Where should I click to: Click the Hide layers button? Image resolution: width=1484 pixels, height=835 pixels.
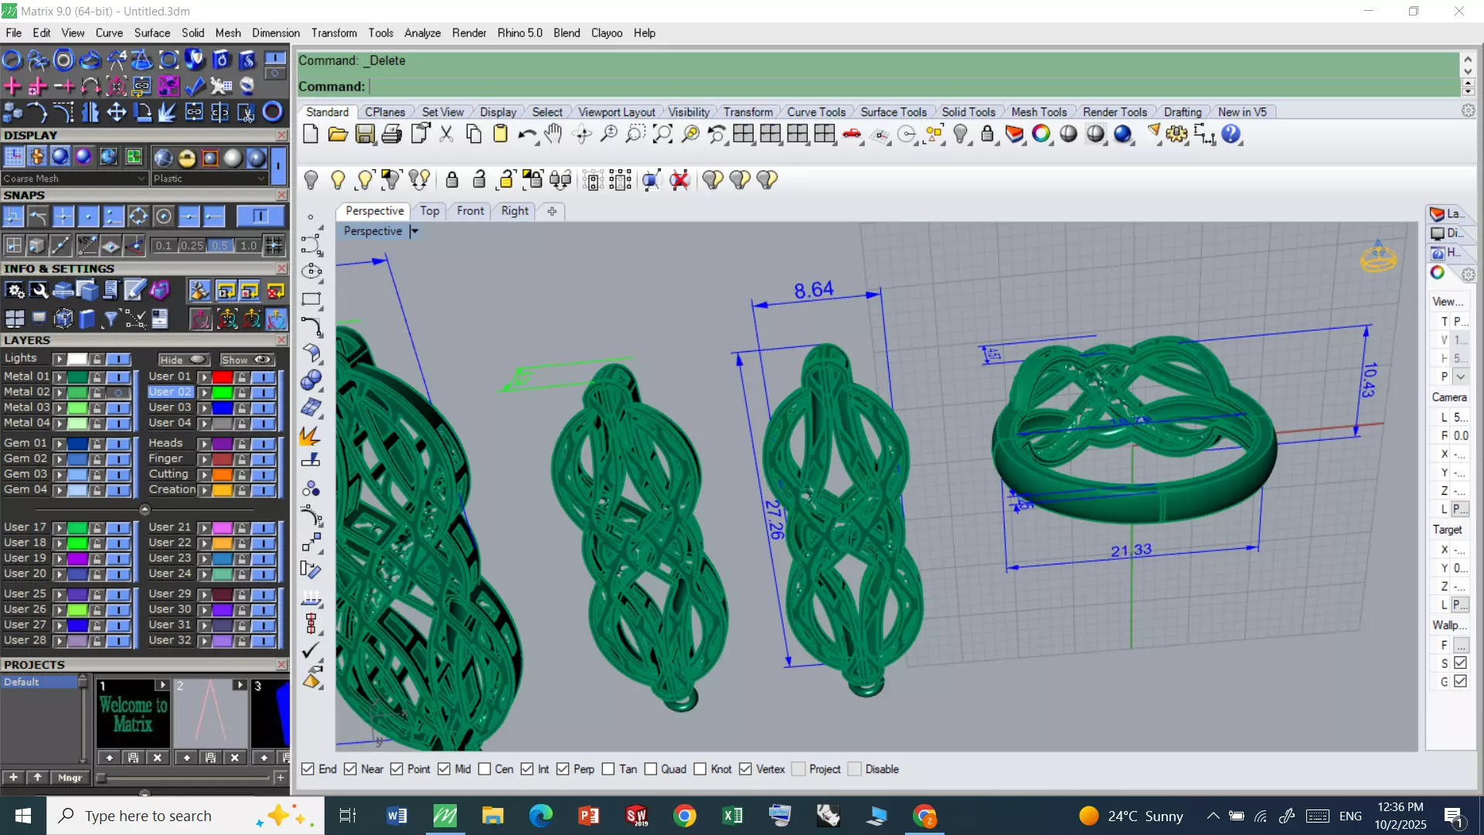(x=183, y=360)
